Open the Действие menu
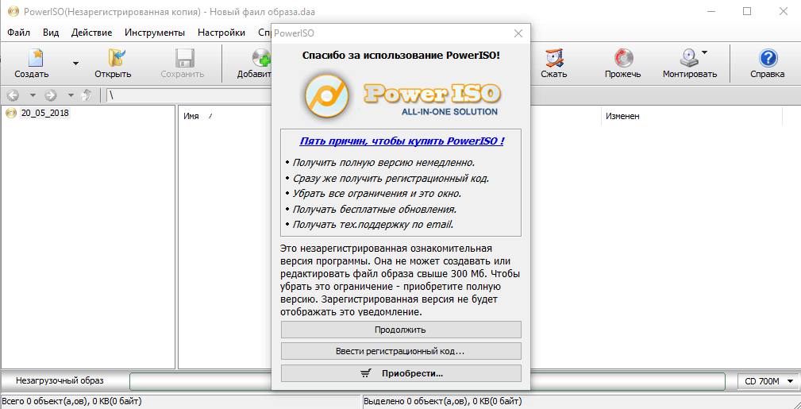 [92, 33]
